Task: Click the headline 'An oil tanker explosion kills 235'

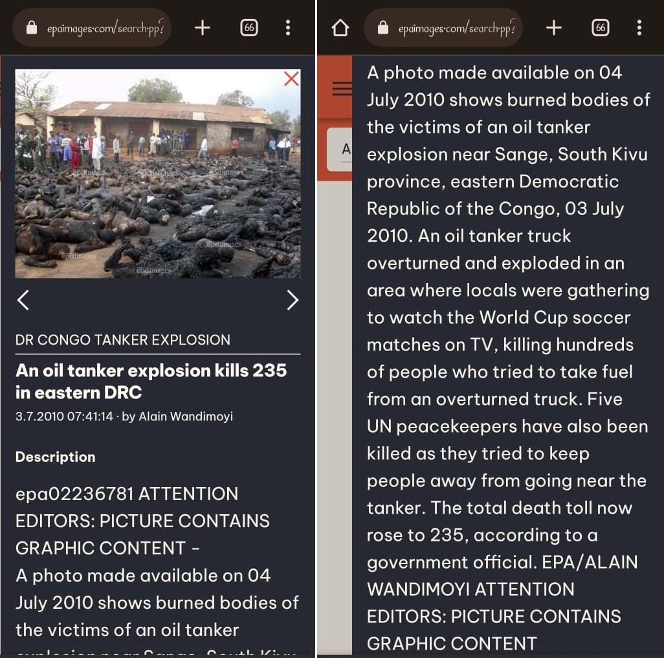Action: 151,370
